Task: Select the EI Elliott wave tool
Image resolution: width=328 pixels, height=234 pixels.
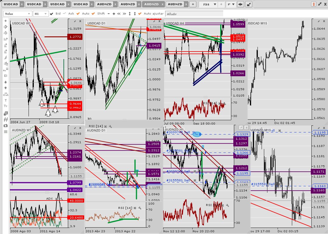Action: point(6,76)
